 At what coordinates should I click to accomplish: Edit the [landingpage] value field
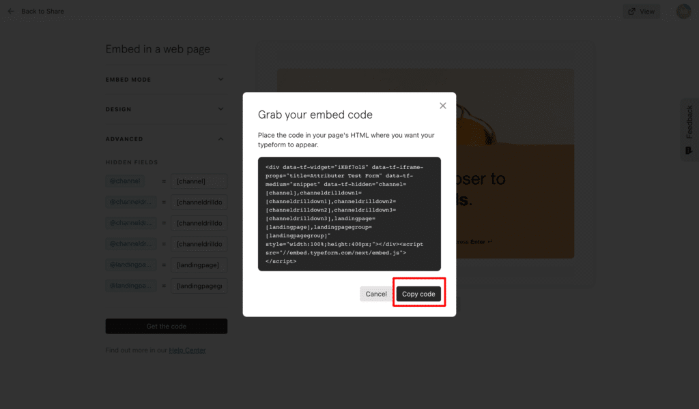[x=199, y=264]
